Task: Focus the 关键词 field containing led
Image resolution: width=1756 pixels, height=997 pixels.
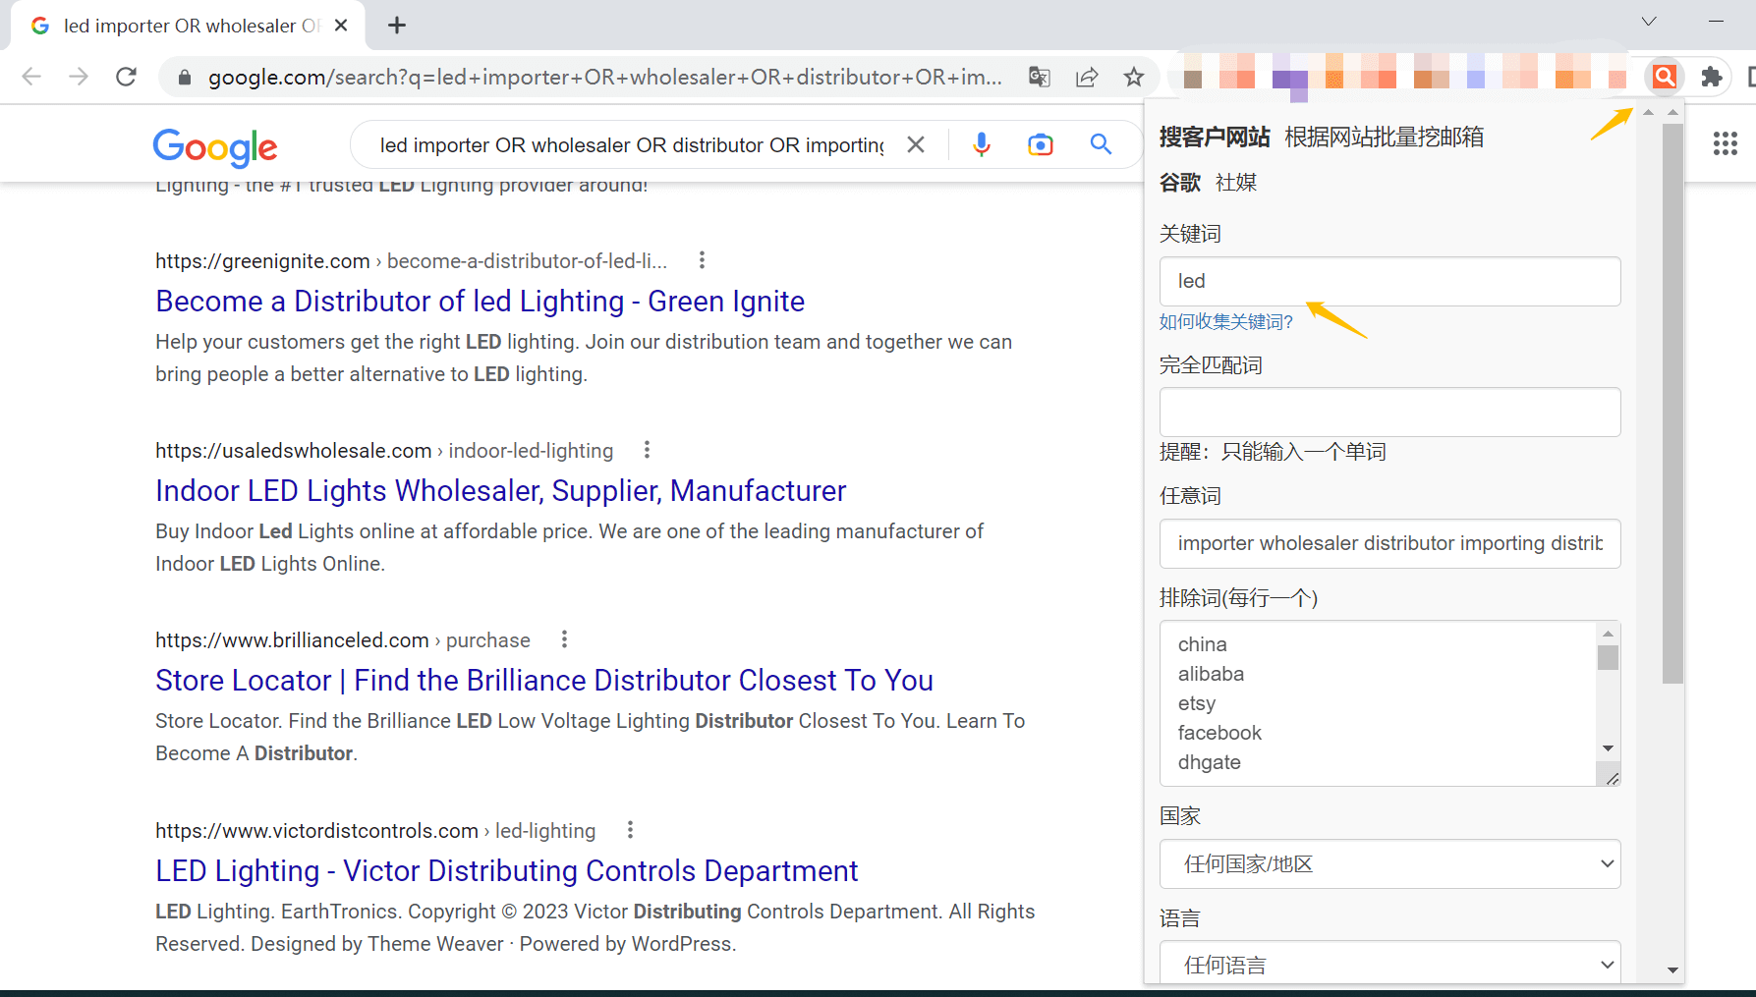Action: (x=1389, y=281)
